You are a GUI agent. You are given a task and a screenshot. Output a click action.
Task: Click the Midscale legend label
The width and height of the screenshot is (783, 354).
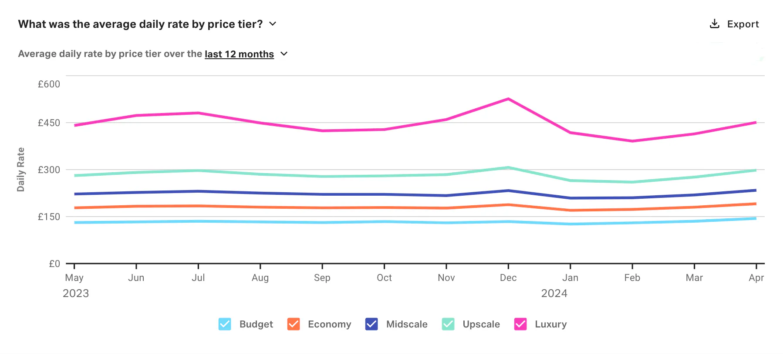coord(407,324)
